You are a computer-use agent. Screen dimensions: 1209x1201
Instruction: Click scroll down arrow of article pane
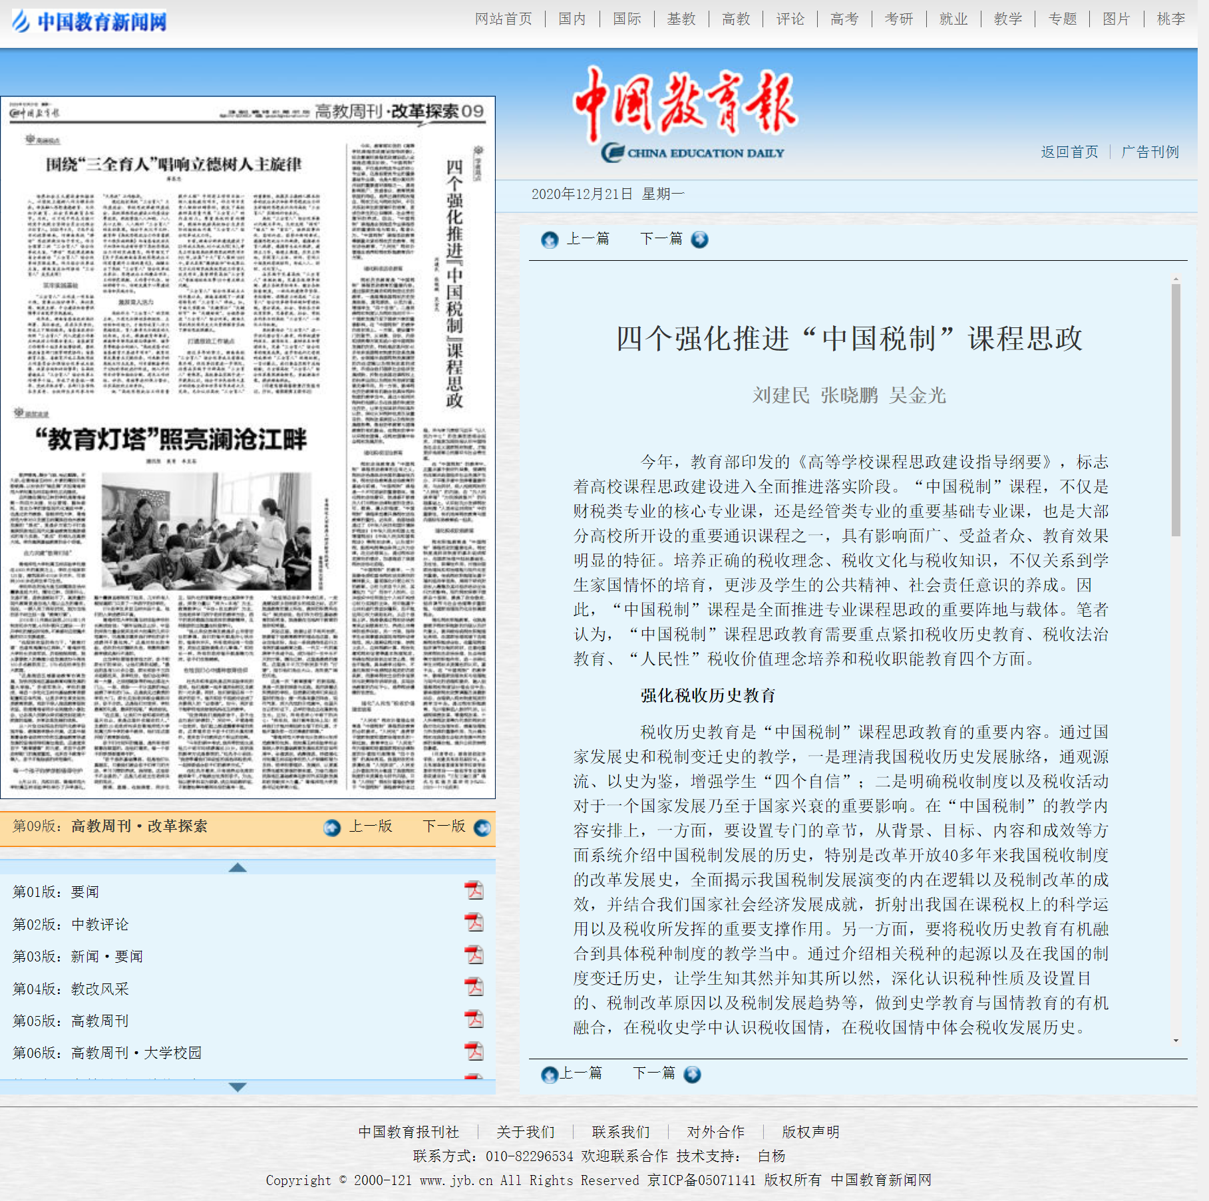1176,1041
